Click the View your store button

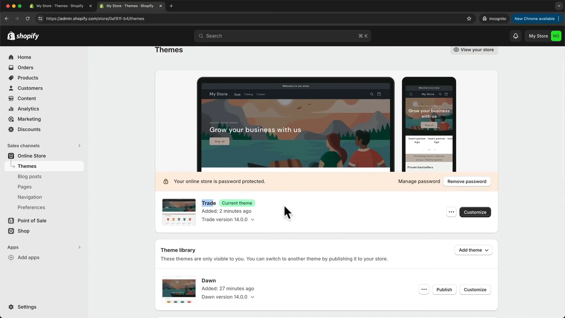tap(474, 50)
